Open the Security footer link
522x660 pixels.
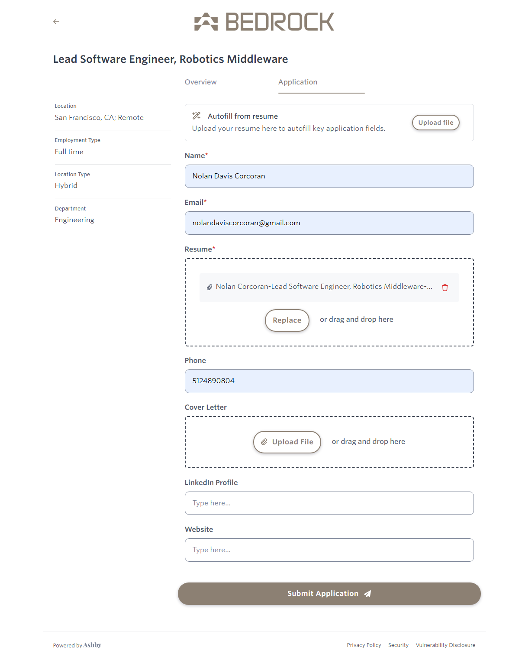point(398,645)
